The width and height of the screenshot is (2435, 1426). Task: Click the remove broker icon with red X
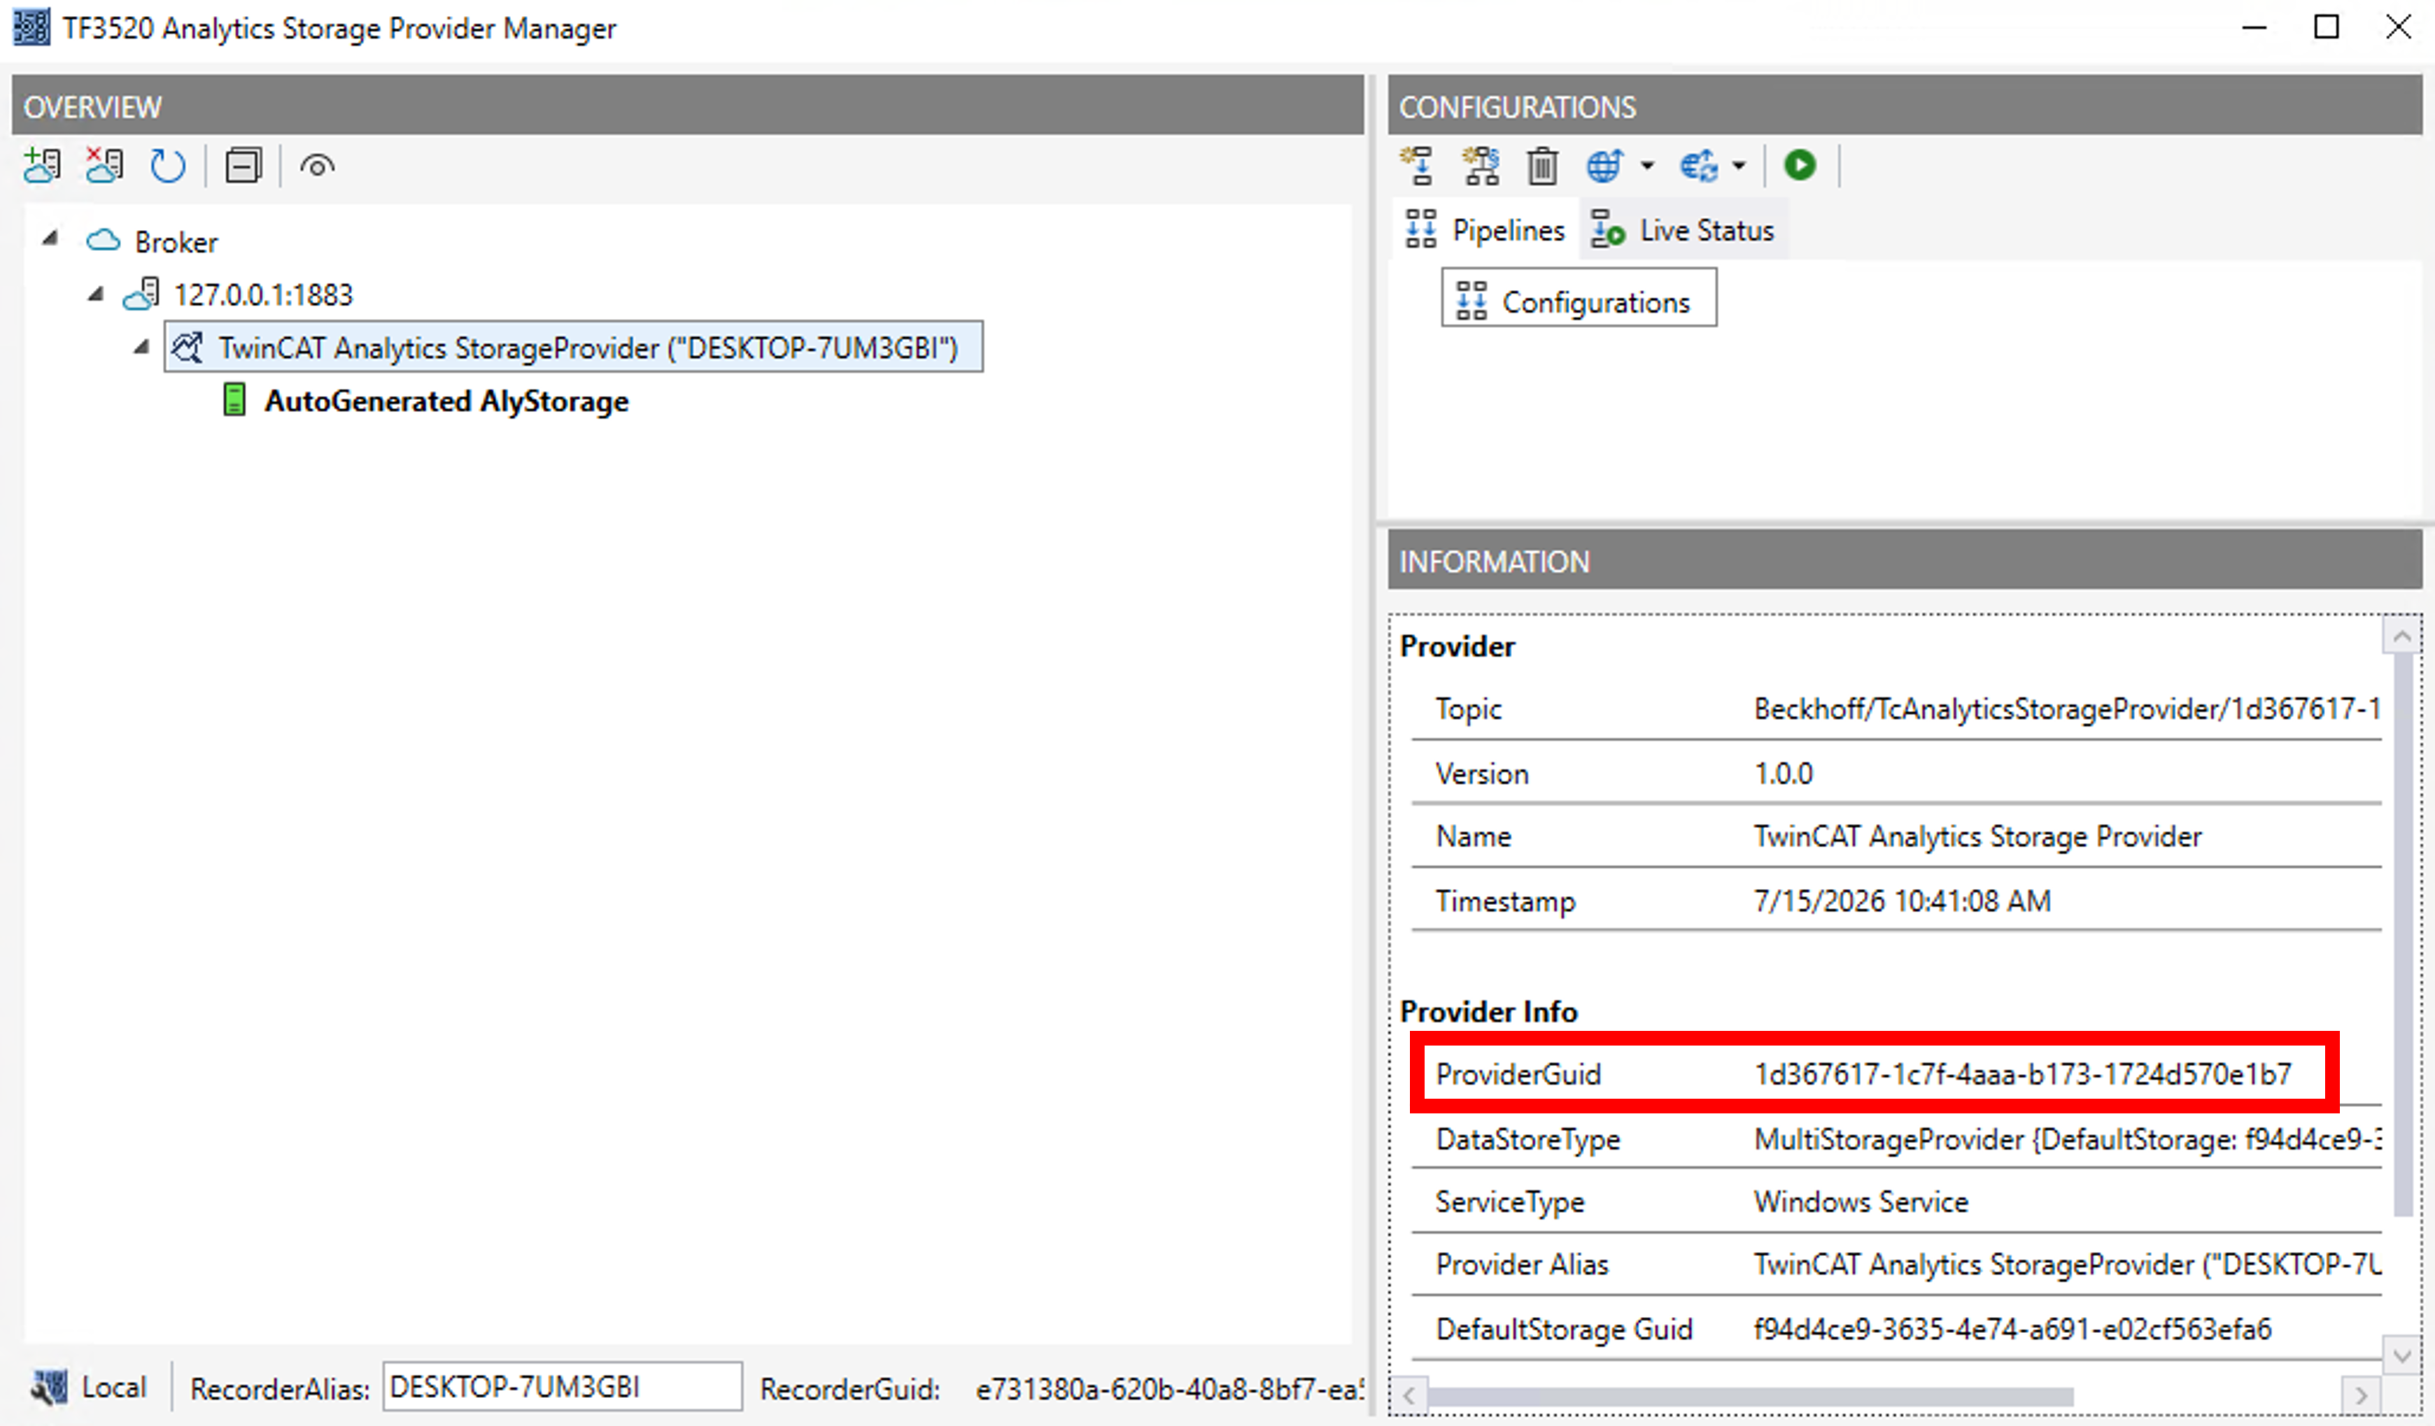(104, 166)
